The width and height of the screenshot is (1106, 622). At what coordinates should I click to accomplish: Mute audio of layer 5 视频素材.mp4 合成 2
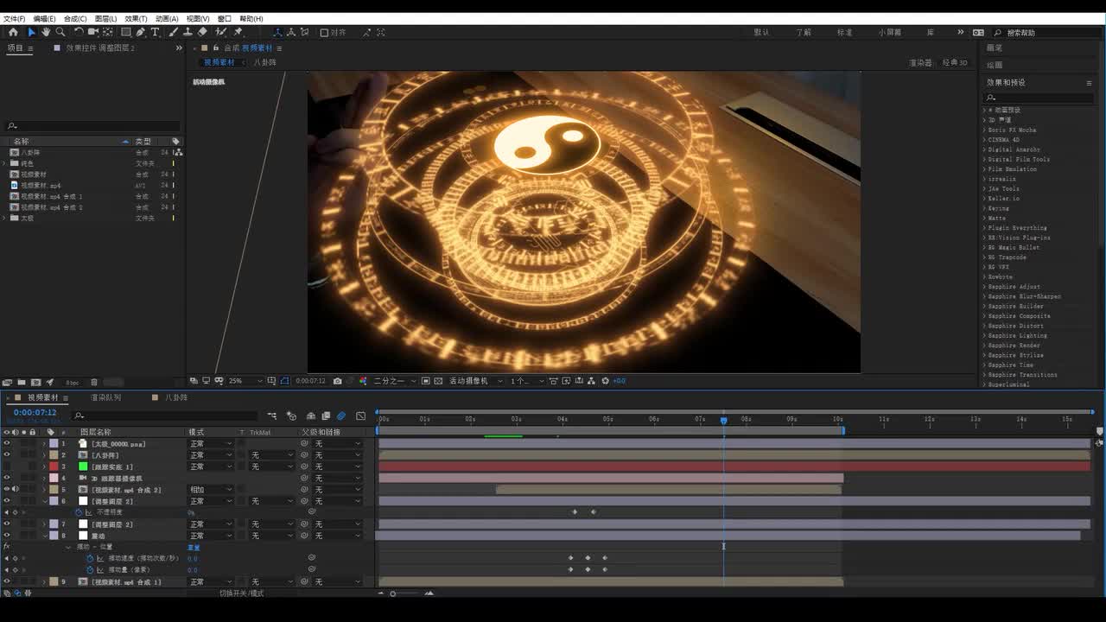(x=15, y=490)
